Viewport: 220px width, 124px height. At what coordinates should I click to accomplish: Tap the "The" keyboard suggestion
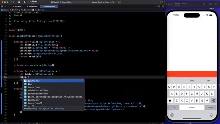(x=192, y=81)
